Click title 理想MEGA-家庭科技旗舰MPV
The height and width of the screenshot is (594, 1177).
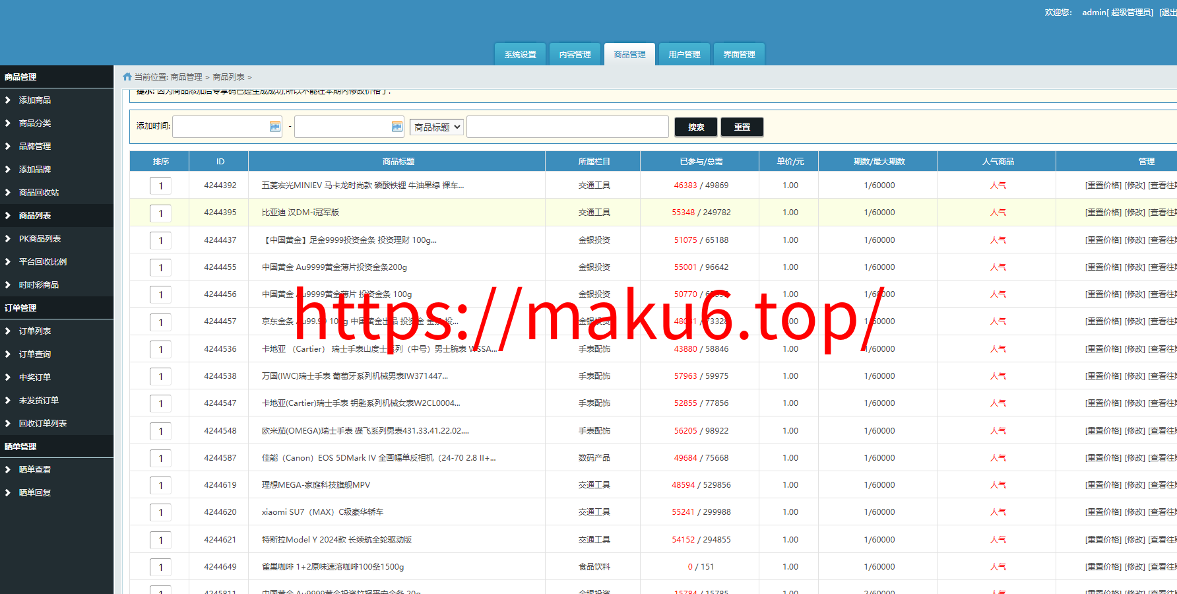tap(316, 485)
